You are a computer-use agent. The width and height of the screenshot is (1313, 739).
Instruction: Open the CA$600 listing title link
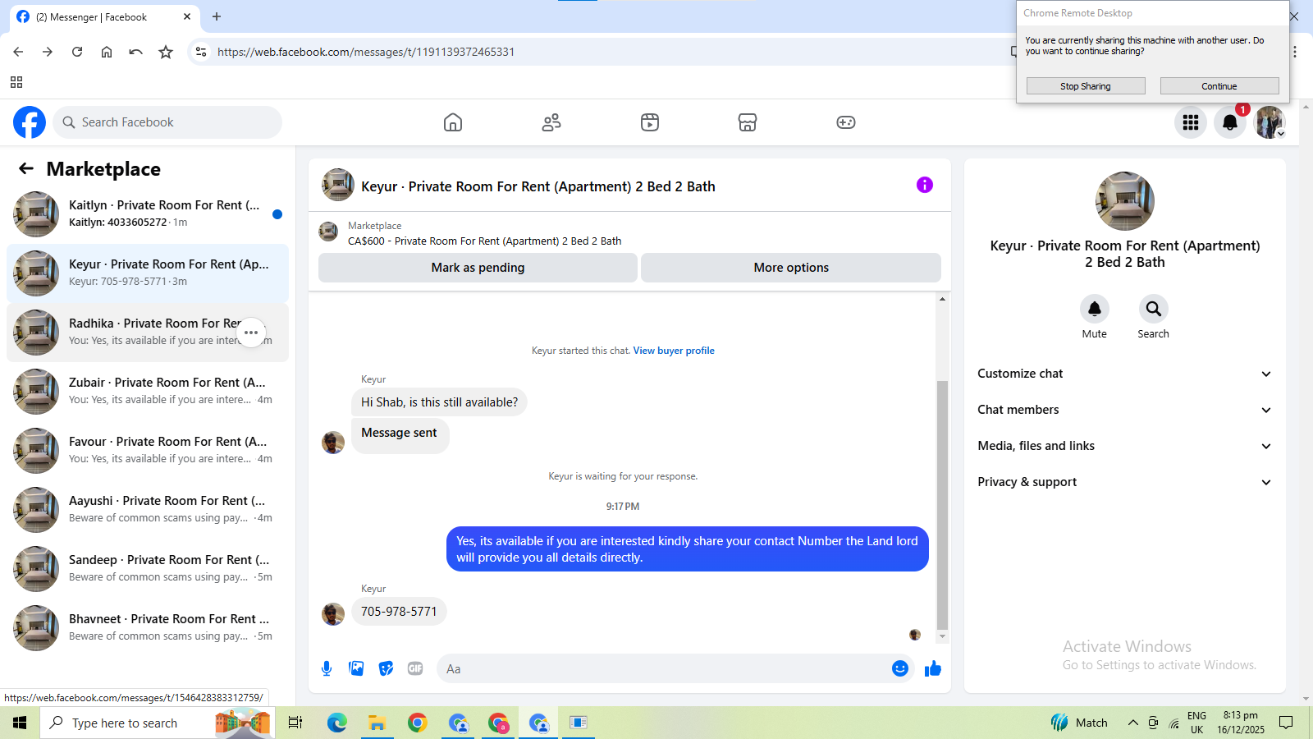click(x=485, y=241)
